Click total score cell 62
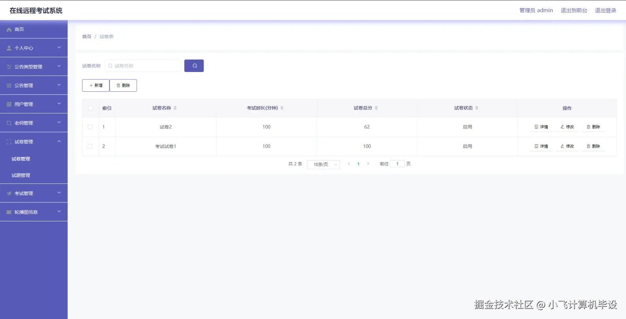The height and width of the screenshot is (319, 626). click(x=367, y=127)
